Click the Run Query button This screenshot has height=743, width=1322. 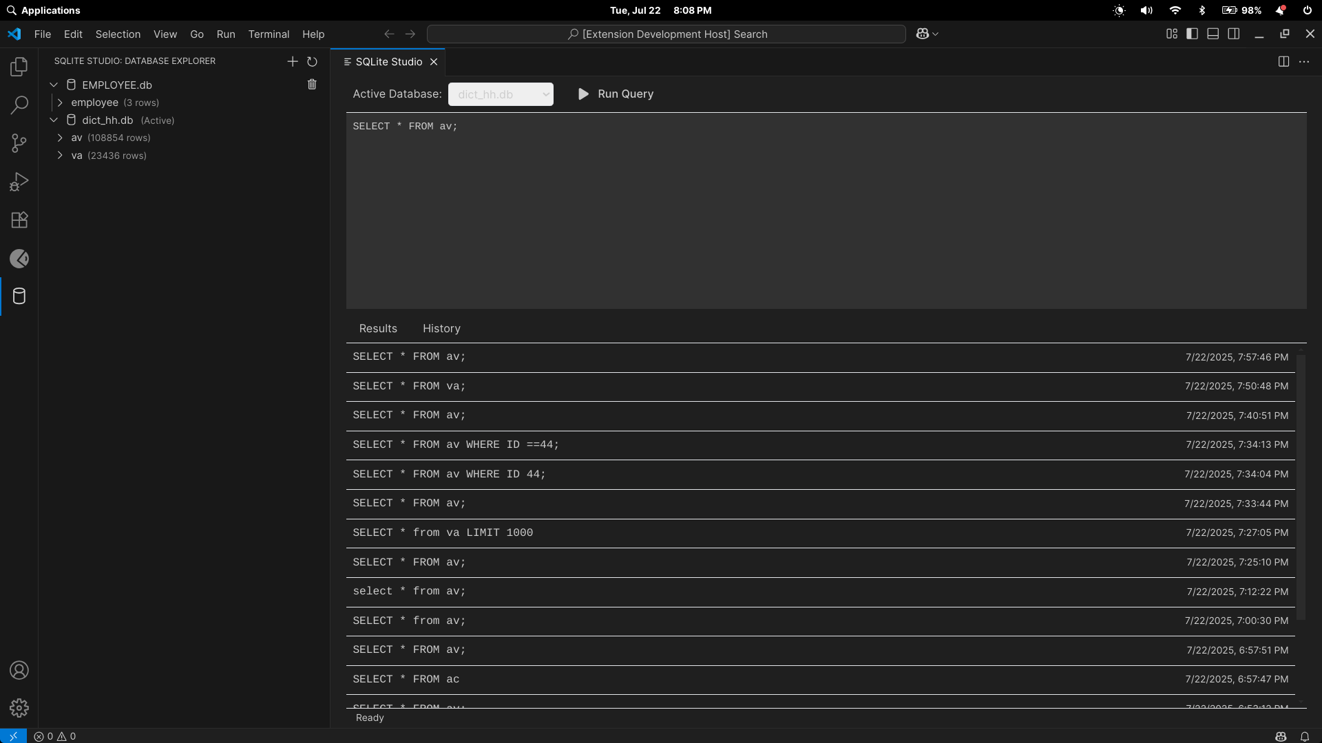(616, 94)
